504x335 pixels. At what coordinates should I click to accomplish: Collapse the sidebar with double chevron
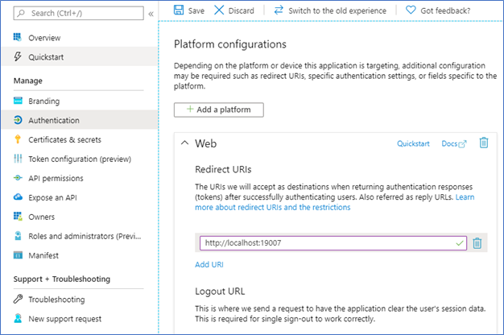click(151, 14)
